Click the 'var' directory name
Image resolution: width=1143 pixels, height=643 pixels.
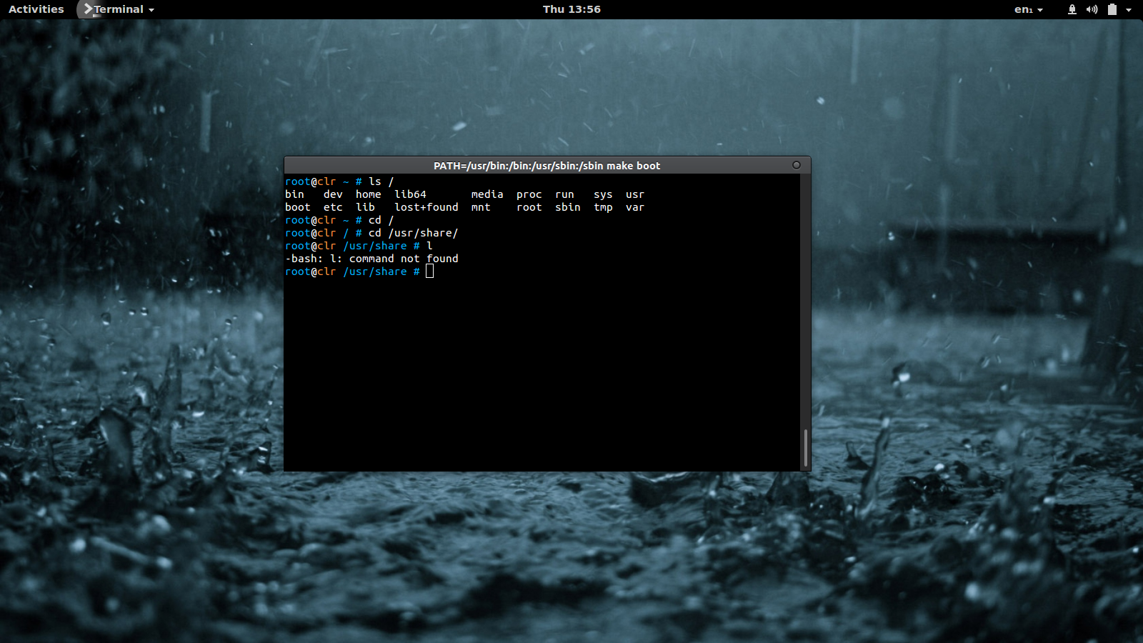point(635,207)
